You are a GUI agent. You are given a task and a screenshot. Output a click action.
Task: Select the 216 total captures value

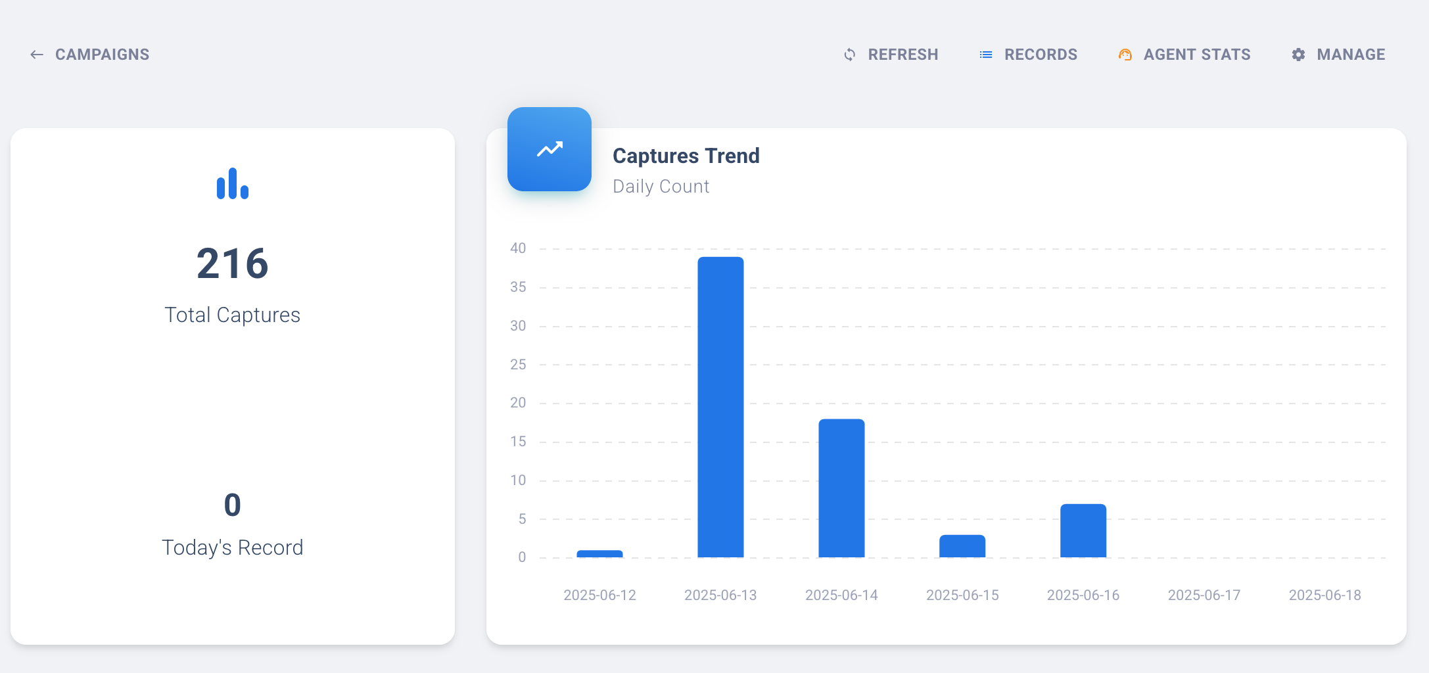tap(233, 264)
